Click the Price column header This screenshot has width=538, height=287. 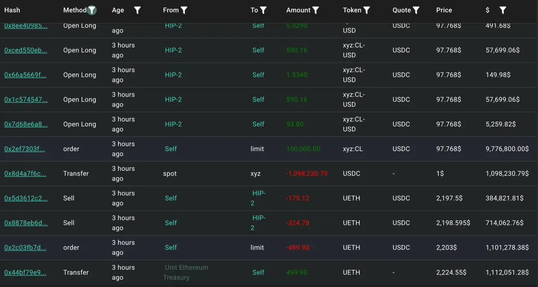[444, 10]
